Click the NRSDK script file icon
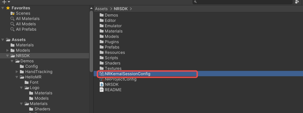Screen dimensions: 303x113 [102, 84]
